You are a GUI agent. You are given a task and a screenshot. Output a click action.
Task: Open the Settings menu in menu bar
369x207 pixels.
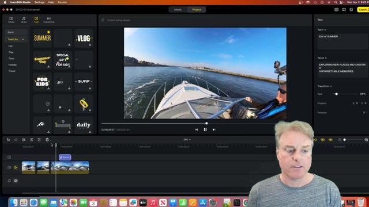coord(39,2)
